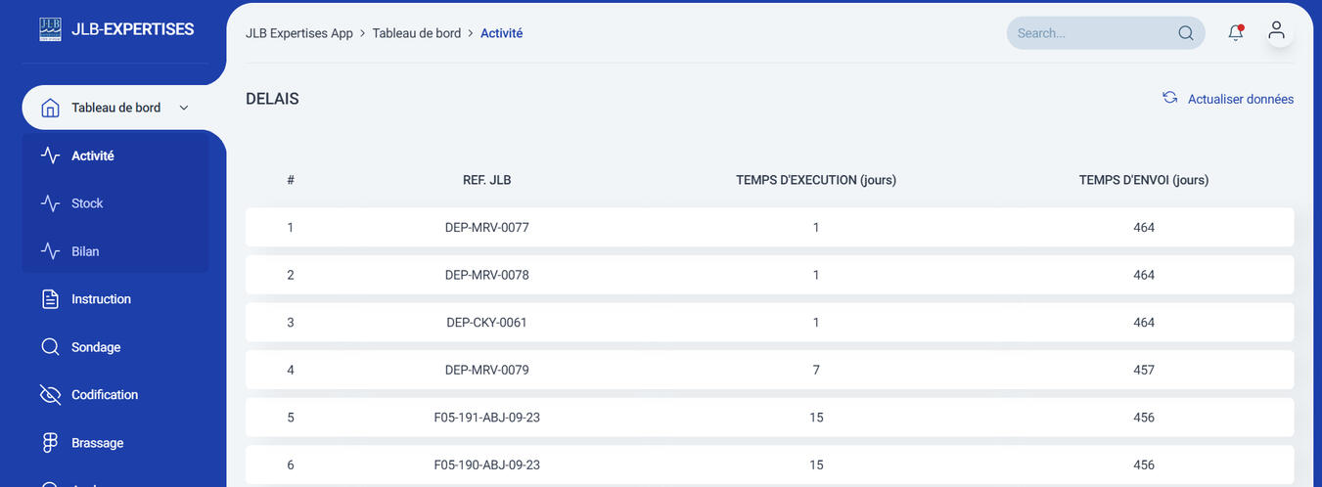Viewport: 1322px width, 487px height.
Task: Click the Instruction document icon
Action: 50,299
